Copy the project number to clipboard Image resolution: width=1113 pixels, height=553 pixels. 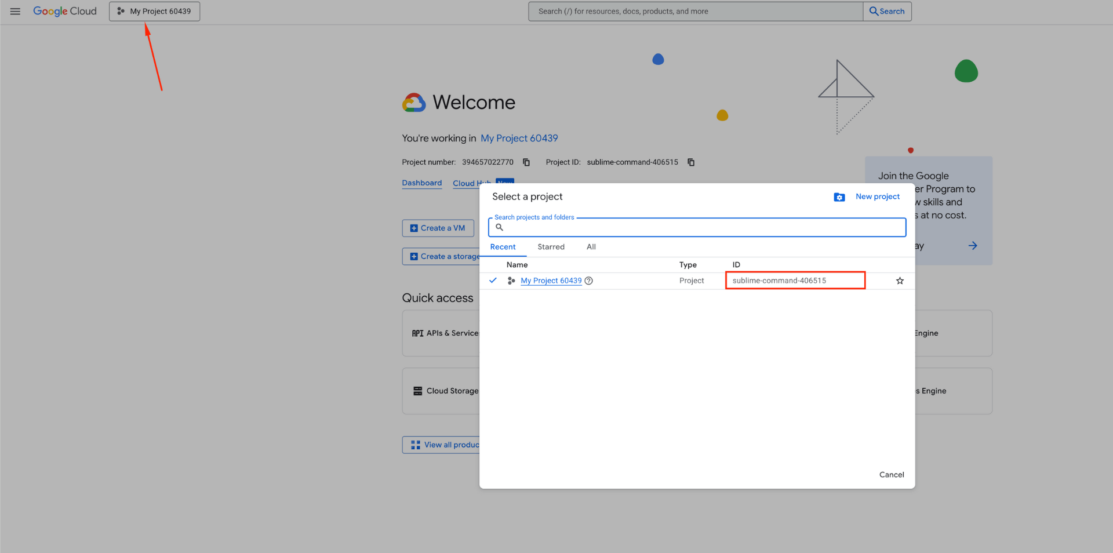526,162
